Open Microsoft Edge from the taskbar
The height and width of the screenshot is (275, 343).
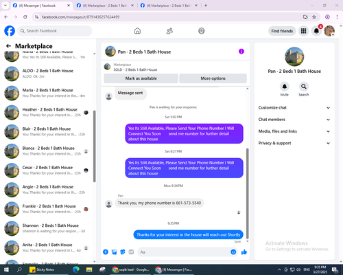click(76, 269)
